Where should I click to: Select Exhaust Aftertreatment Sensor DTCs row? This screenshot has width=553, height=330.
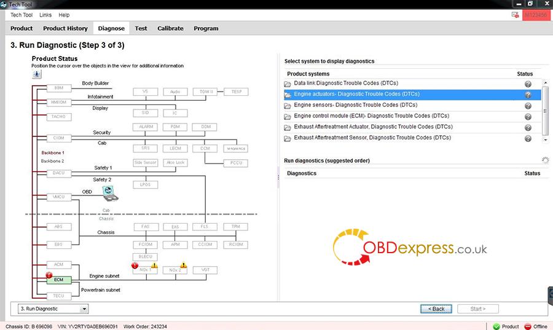click(x=372, y=138)
